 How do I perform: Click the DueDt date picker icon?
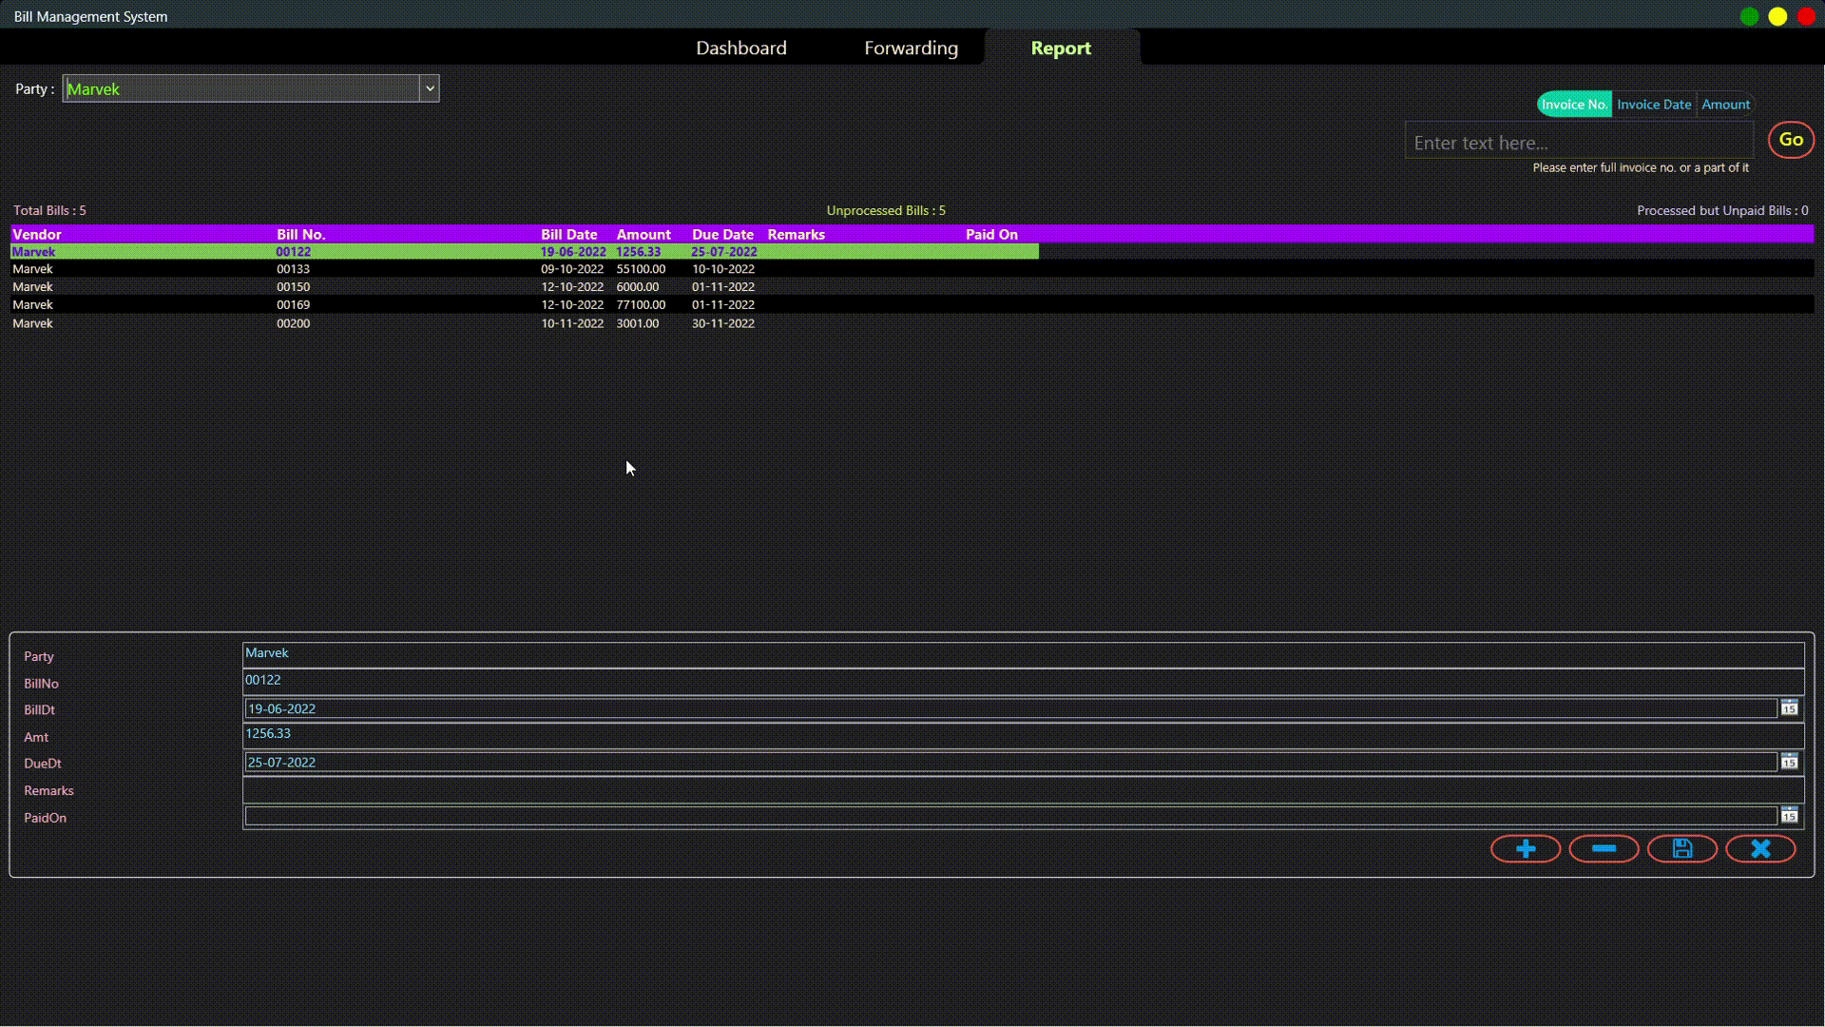1790,761
